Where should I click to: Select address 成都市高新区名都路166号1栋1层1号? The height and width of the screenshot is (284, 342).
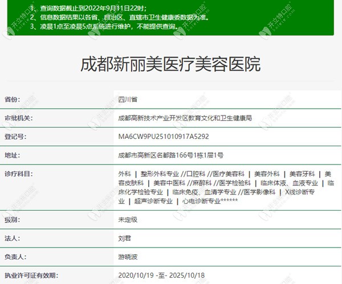171,155
